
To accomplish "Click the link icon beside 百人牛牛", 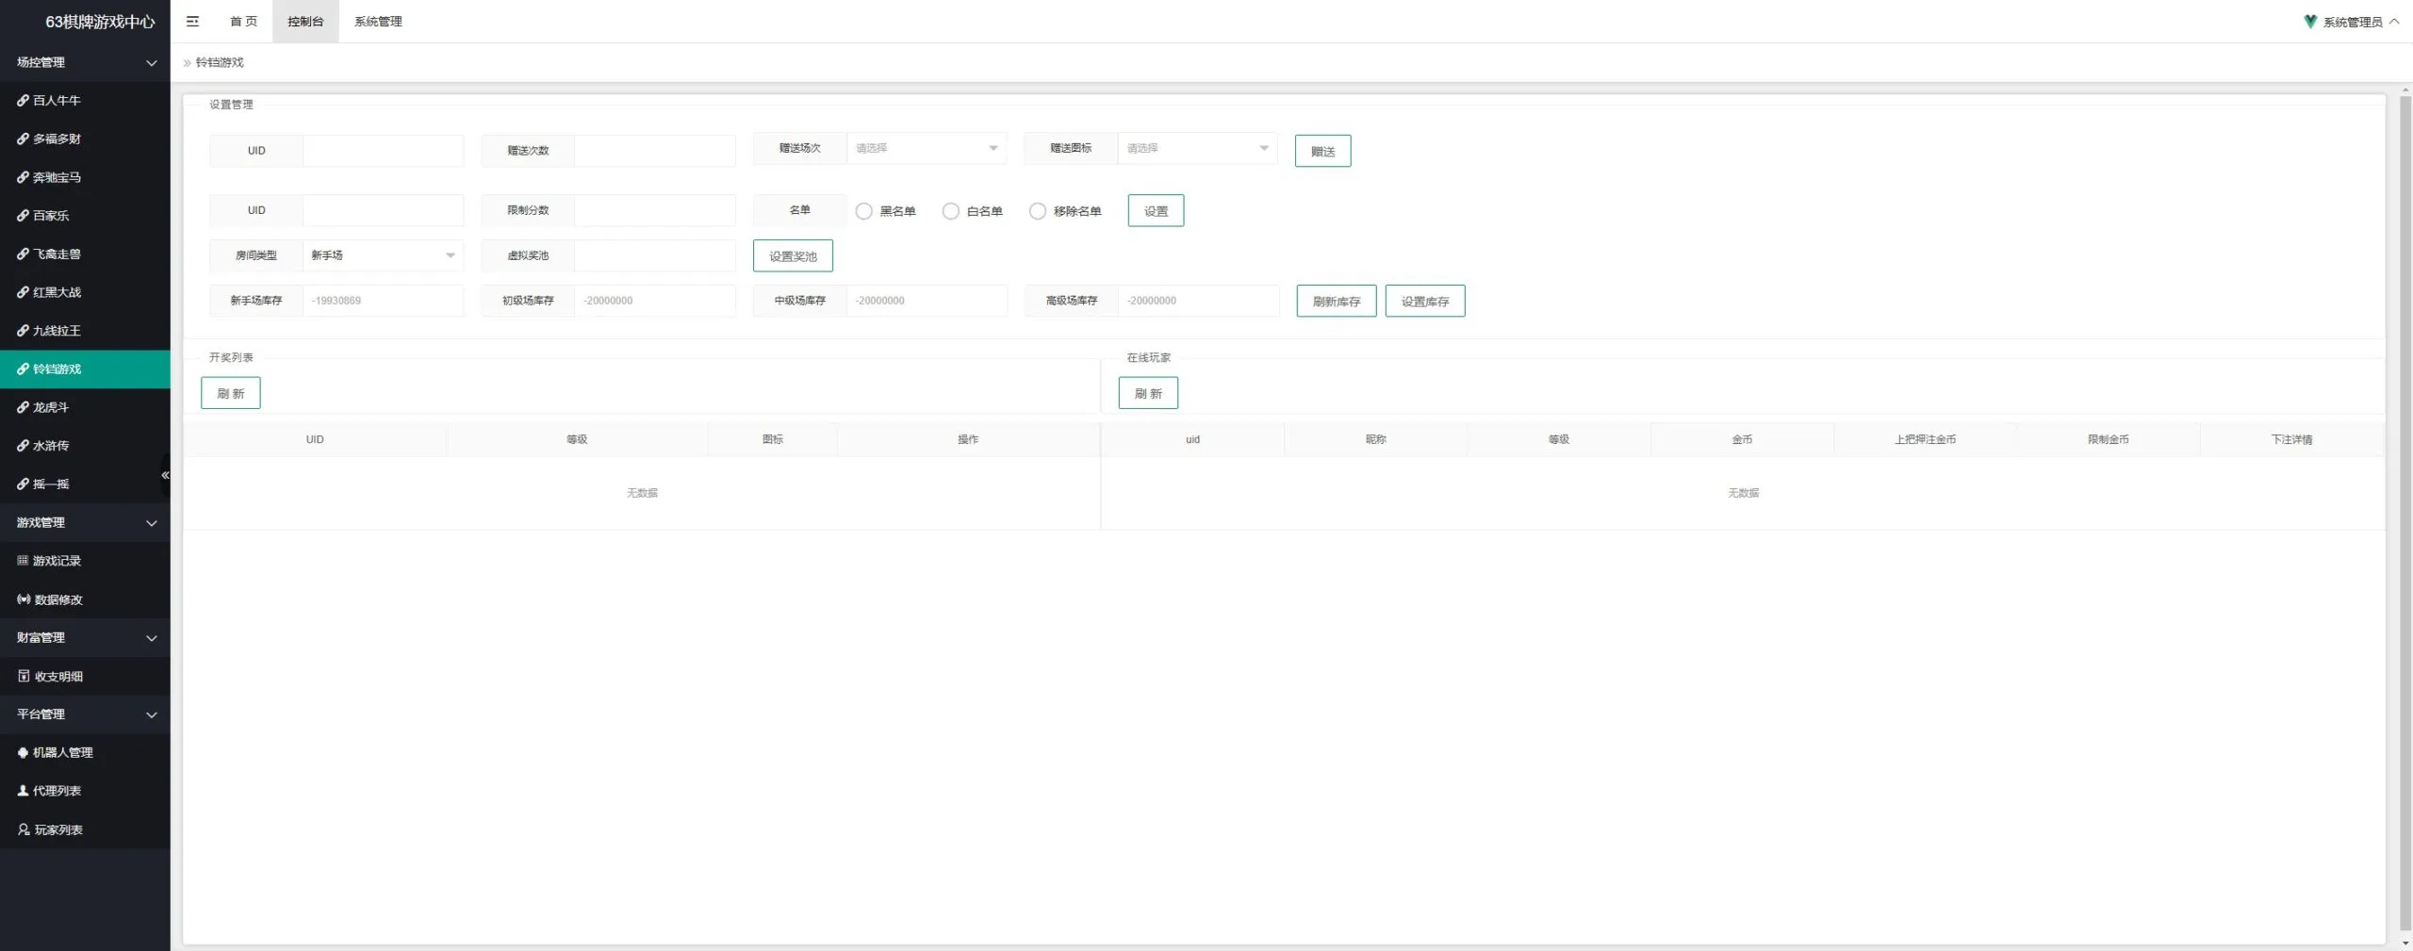I will 23,100.
